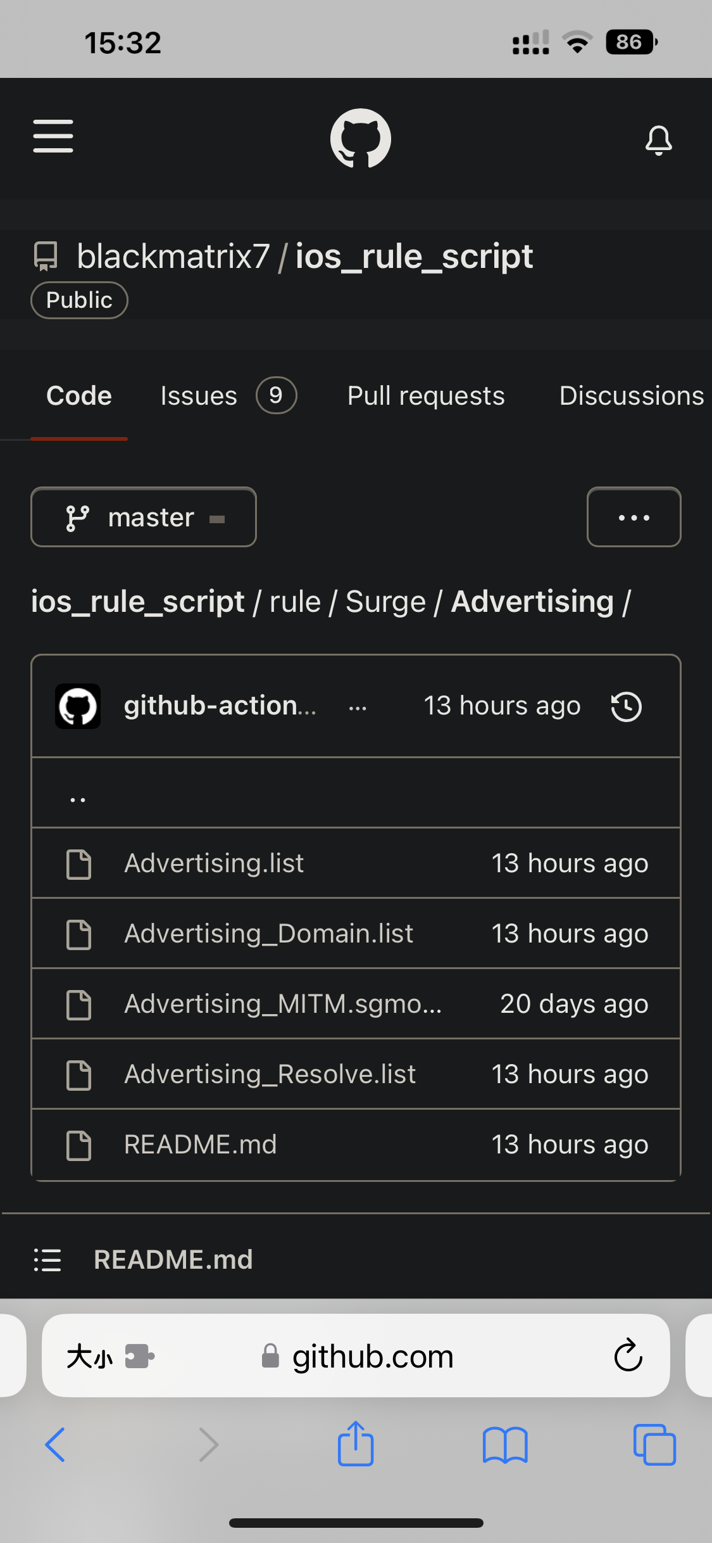
Task: Tap the GitHub Octocat logo
Action: 360,138
